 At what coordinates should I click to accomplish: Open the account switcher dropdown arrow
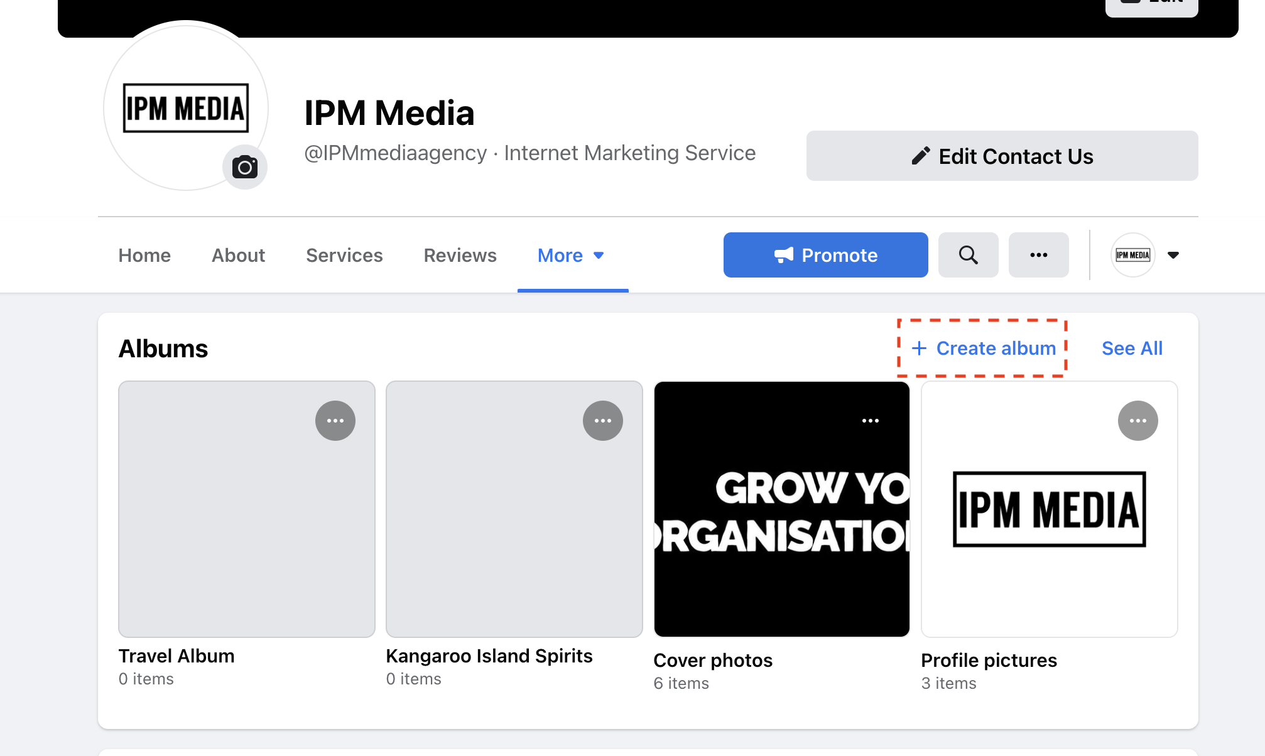[x=1173, y=255]
